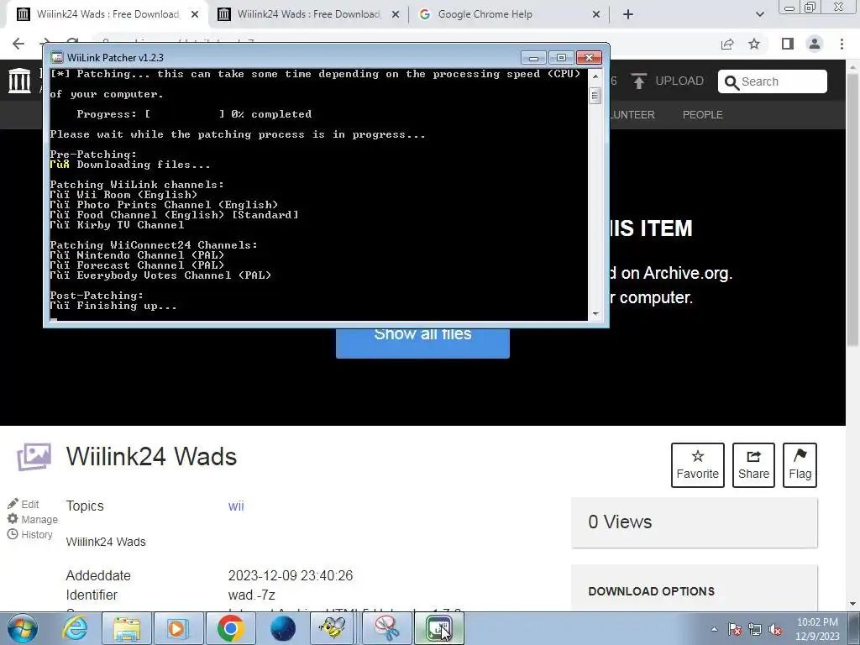
Task: Click the search magnifier icon
Action: (732, 82)
